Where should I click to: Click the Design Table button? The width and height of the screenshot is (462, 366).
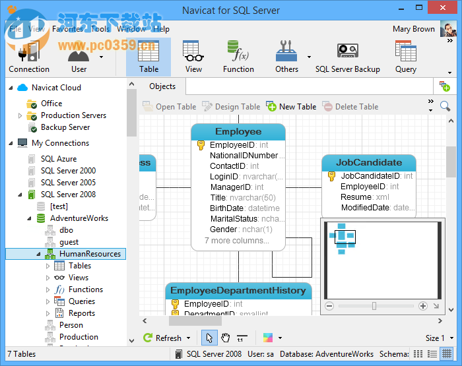tap(231, 107)
